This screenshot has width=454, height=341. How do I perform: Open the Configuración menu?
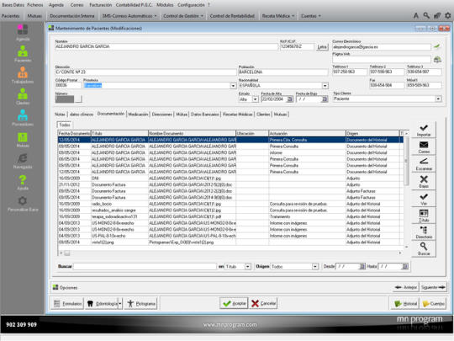point(191,5)
